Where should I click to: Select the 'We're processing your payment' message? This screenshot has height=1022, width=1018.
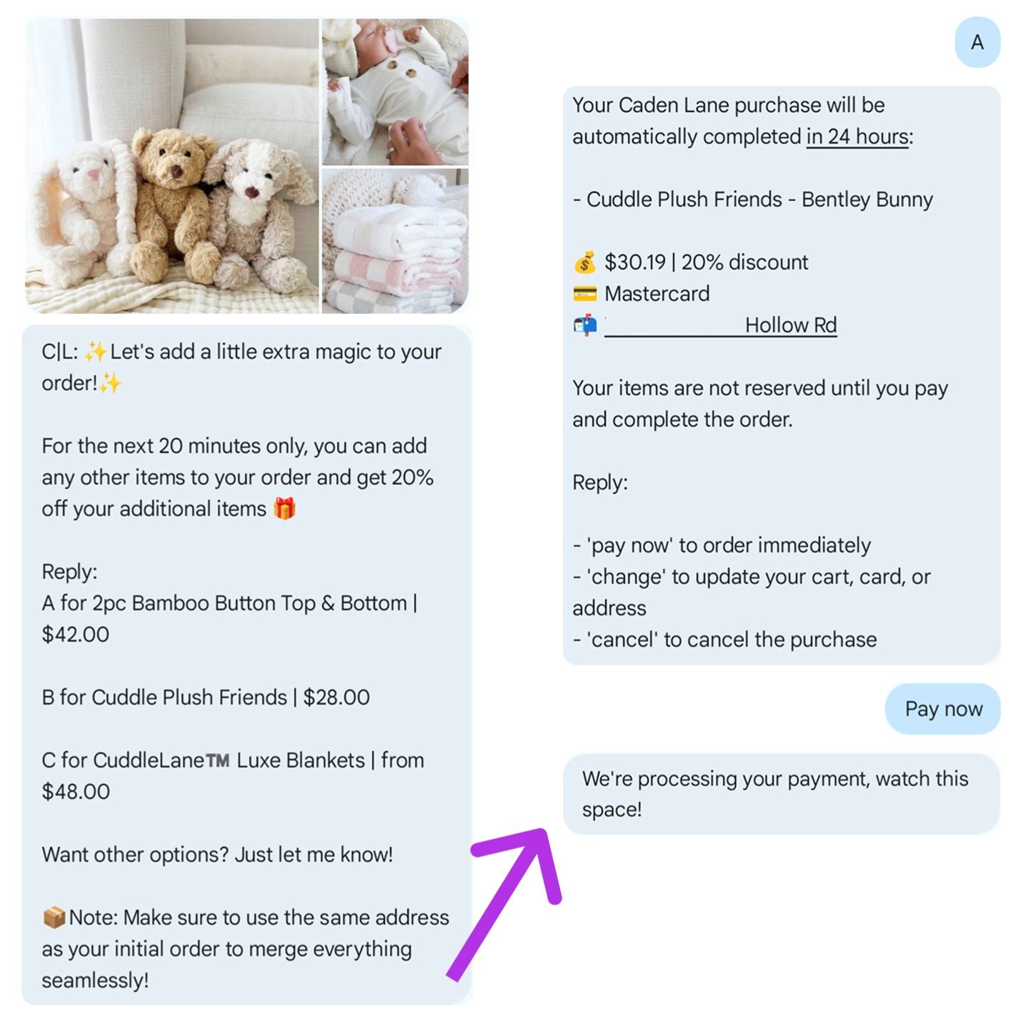pos(781,794)
